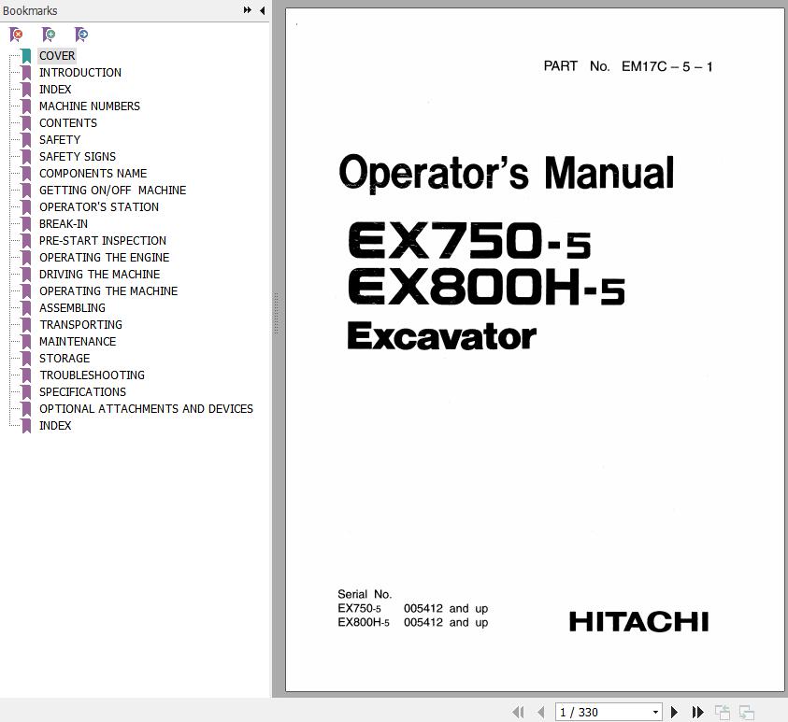
Task: Click the Serial No. label on cover
Action: pos(365,594)
